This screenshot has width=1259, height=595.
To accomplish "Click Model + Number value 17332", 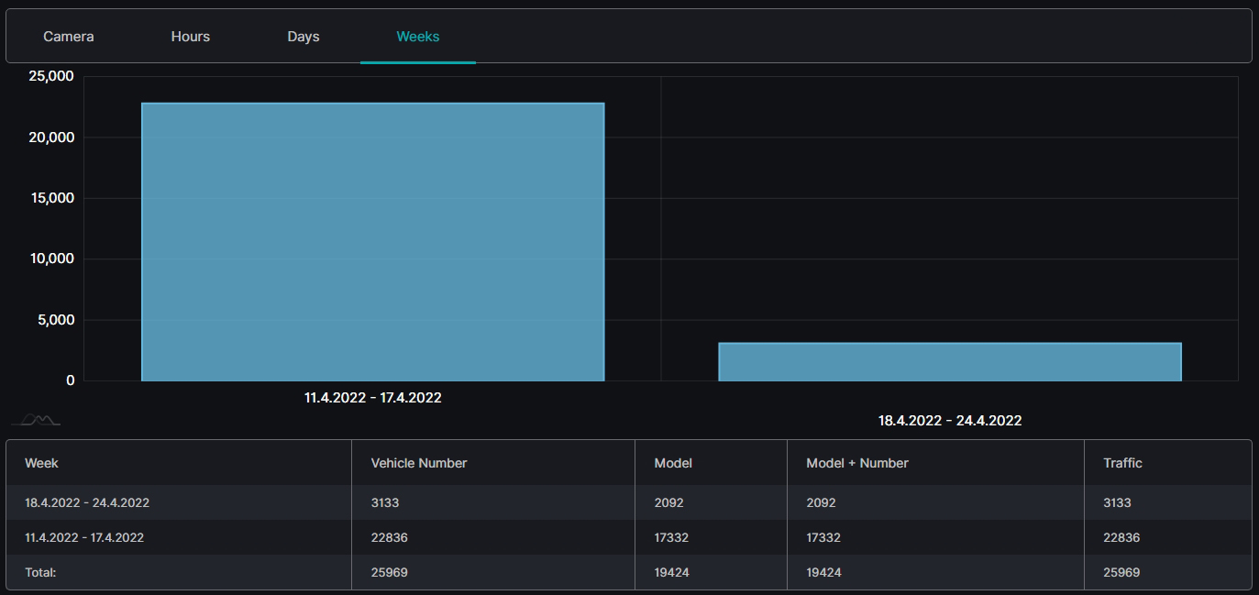I will 823,537.
